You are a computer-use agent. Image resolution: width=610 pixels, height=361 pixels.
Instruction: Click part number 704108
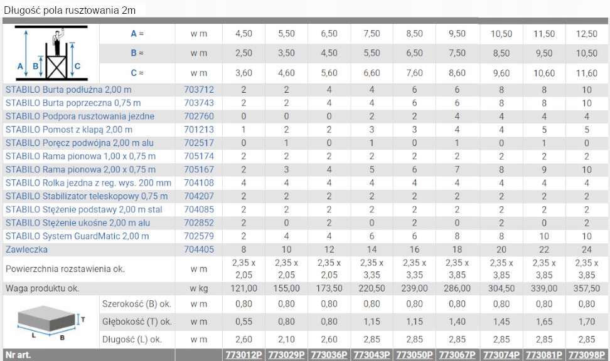coord(199,182)
